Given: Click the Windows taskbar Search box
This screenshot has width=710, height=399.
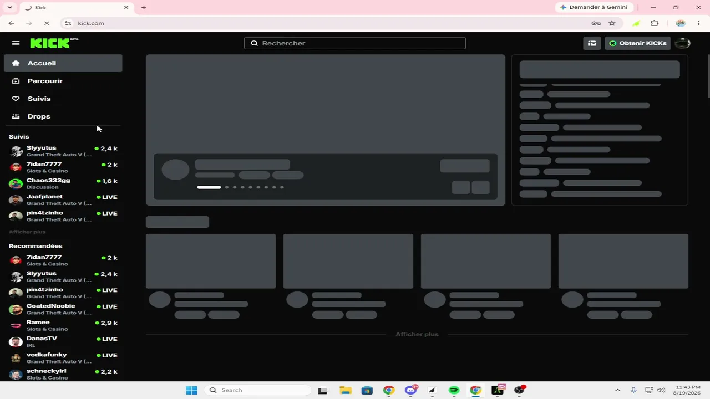Looking at the screenshot, I should [x=257, y=390].
